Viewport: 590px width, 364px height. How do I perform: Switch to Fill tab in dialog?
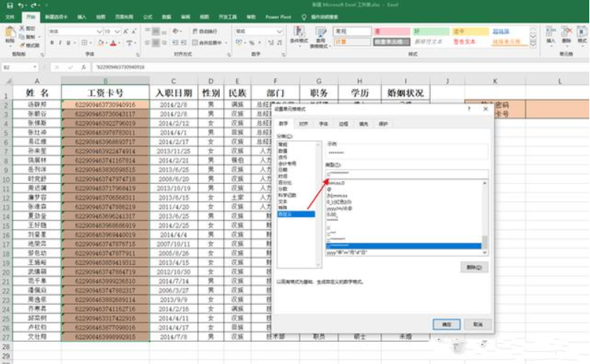pos(363,124)
